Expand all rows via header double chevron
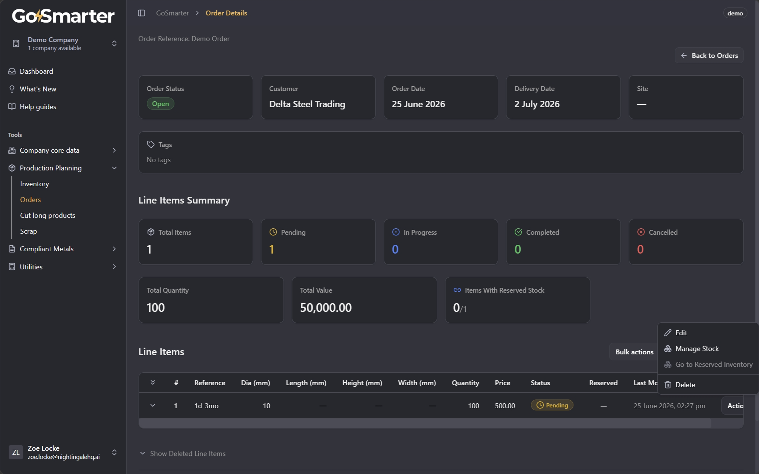Screen dimensions: 759x474 [152, 383]
